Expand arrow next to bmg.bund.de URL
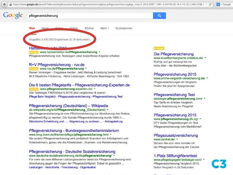The width and height of the screenshot is (233, 175). coord(111,134)
